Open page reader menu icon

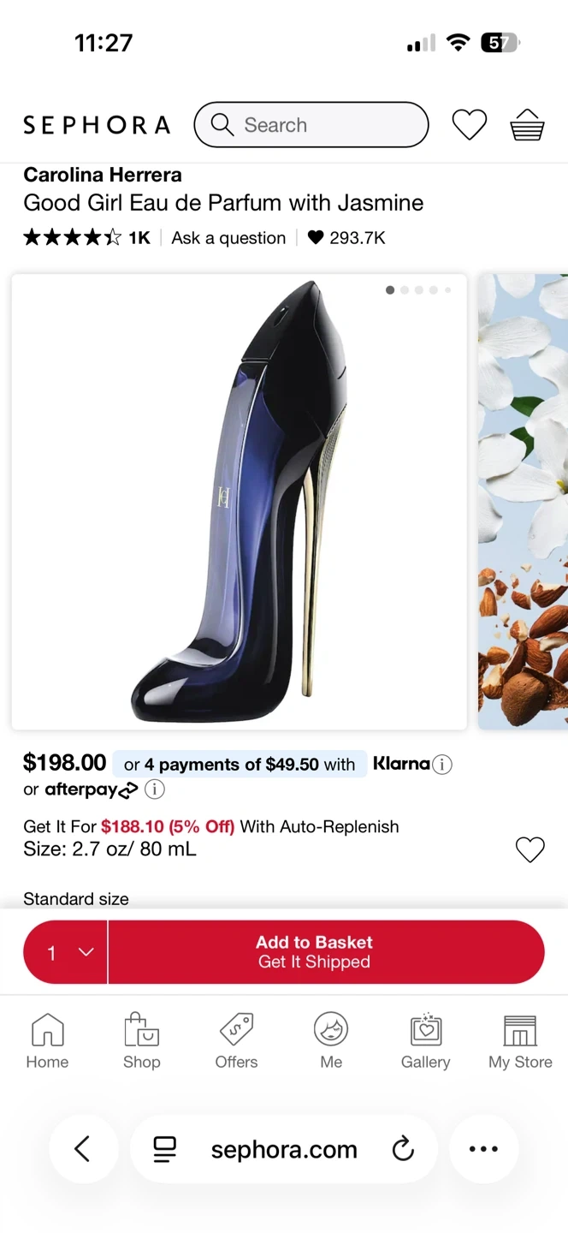pyautogui.click(x=165, y=1149)
